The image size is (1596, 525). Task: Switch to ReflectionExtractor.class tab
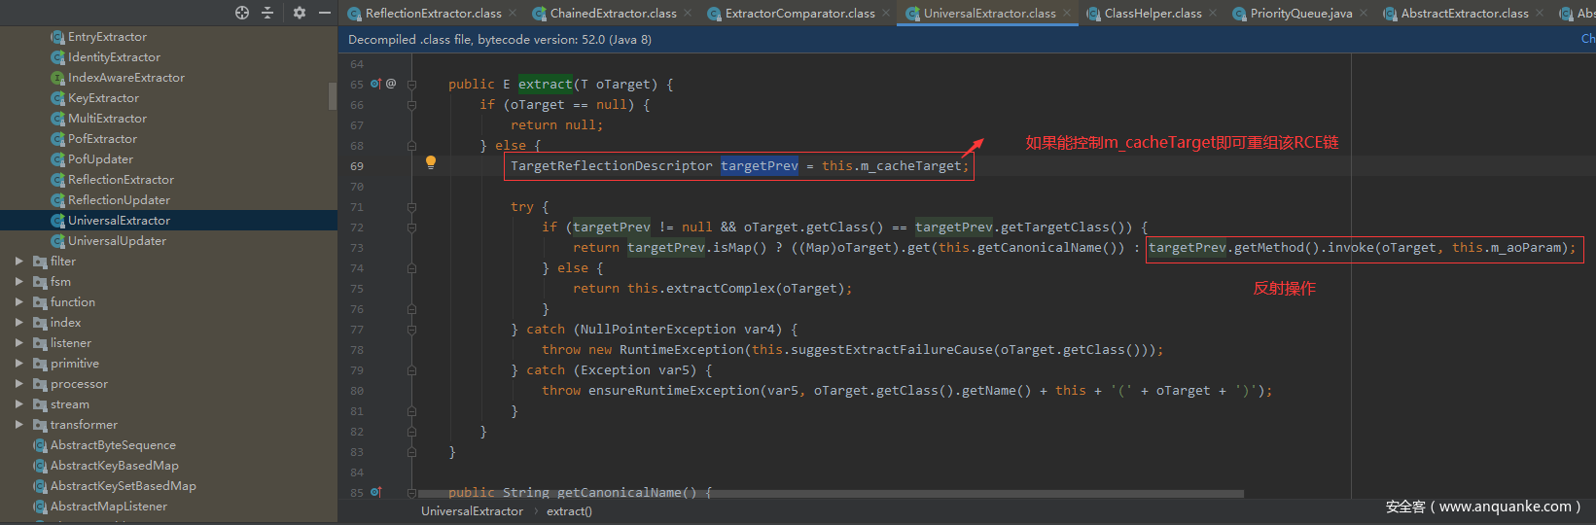click(433, 14)
